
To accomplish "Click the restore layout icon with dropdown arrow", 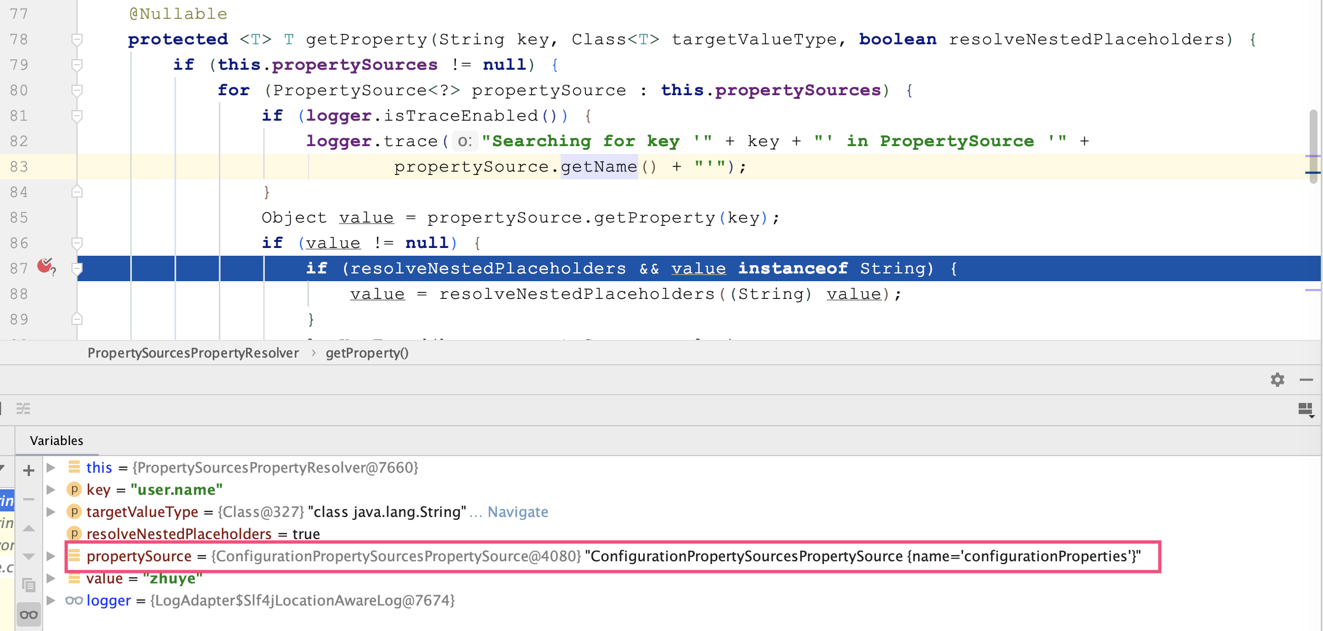I will pyautogui.click(x=1306, y=410).
